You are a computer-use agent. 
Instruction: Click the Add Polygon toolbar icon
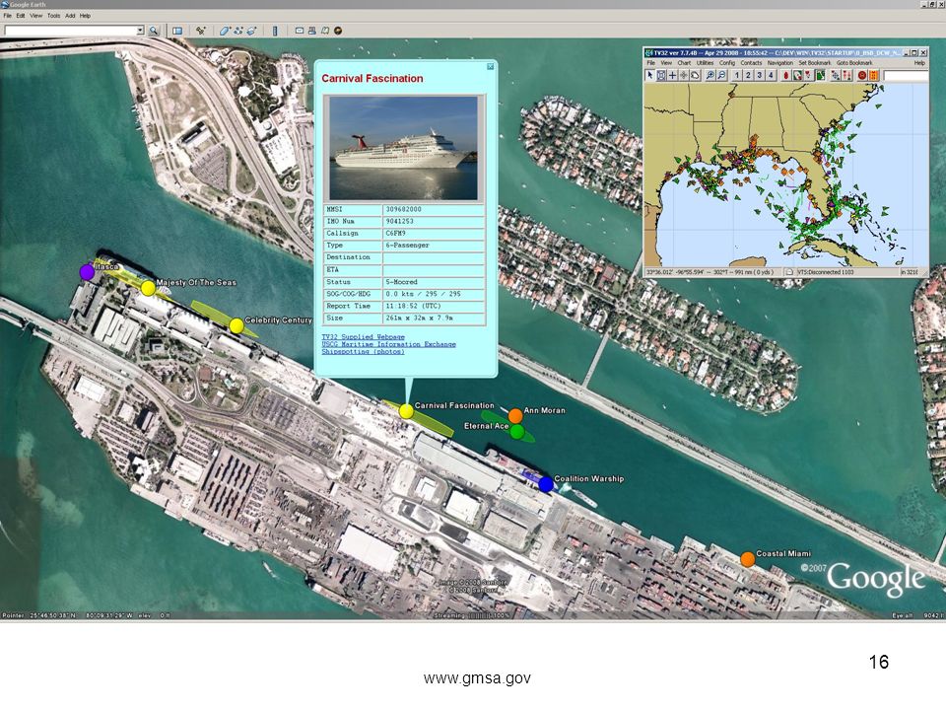tap(225, 31)
